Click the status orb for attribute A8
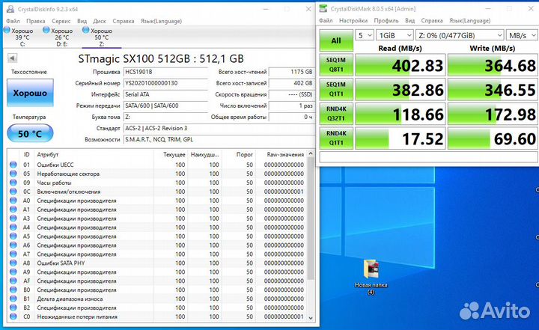 pos(13,263)
